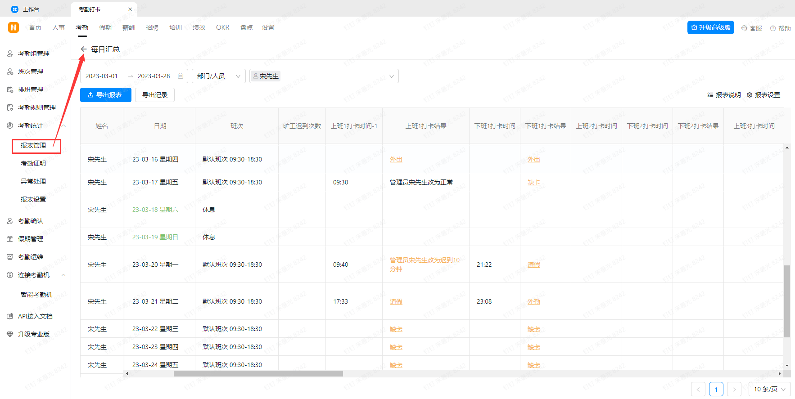Screen dimensions: 795x399
Task: Click the orange H home logo
Action: point(14,27)
